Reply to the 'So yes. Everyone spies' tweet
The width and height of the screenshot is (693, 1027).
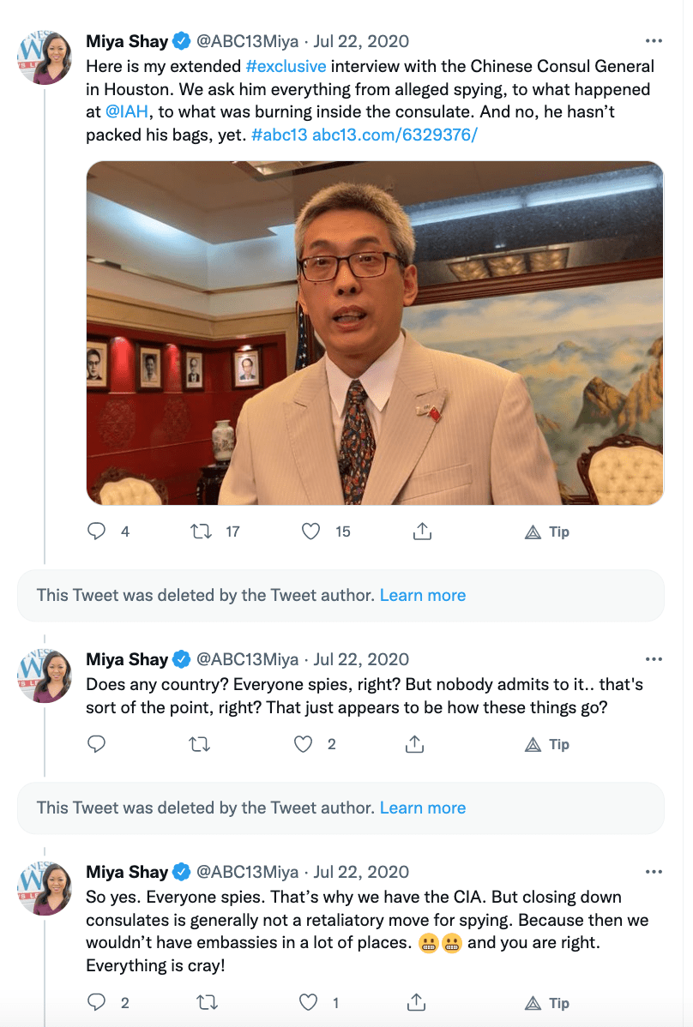(x=97, y=1002)
